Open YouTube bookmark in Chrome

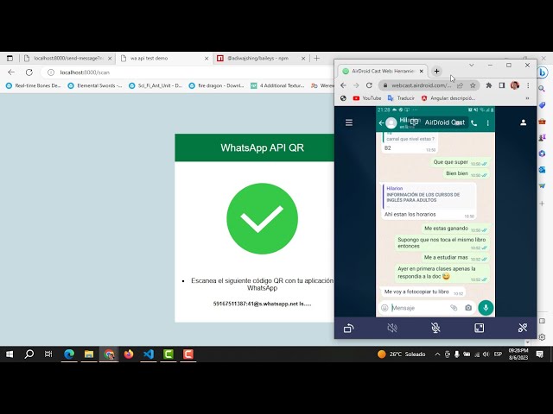tap(367, 98)
